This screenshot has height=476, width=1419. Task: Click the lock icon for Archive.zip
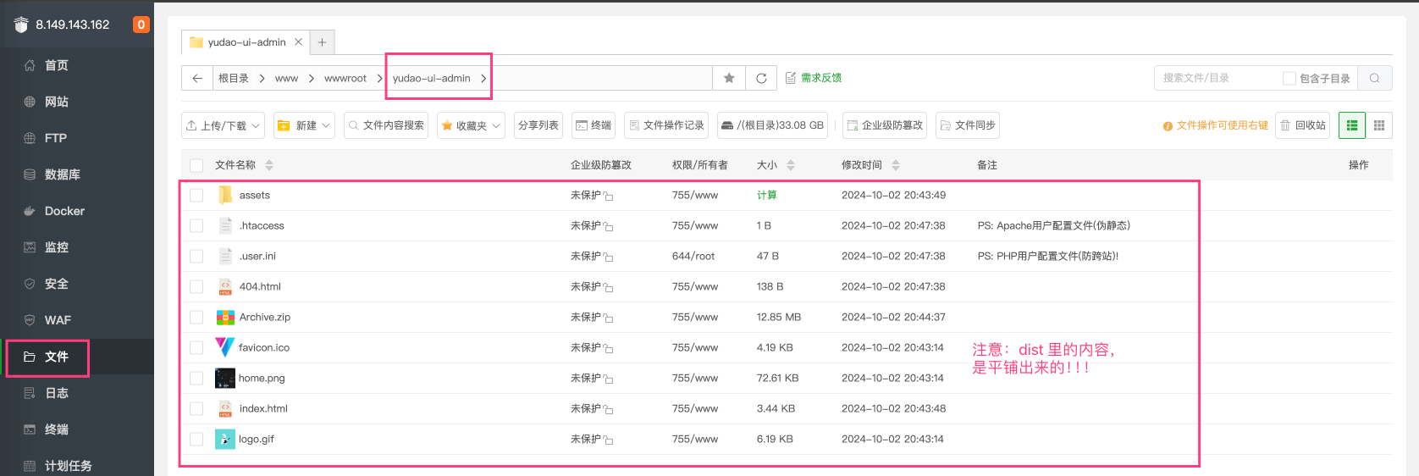(609, 318)
